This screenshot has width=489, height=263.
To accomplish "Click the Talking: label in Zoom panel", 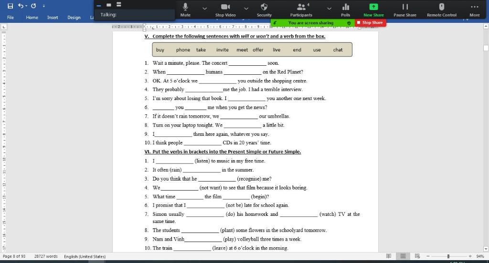I will pyautogui.click(x=108, y=15).
